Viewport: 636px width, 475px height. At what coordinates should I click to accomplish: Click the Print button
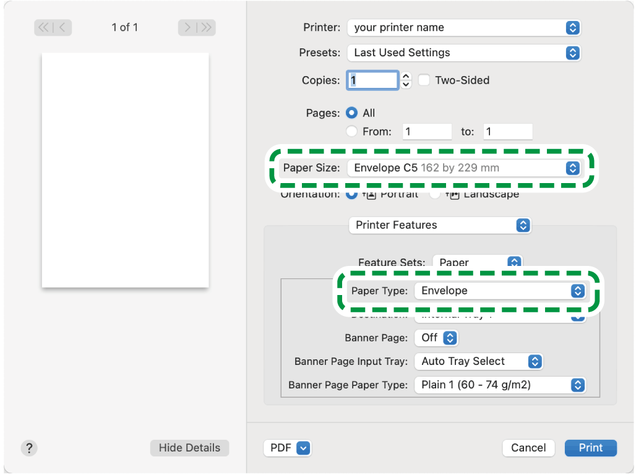[590, 448]
